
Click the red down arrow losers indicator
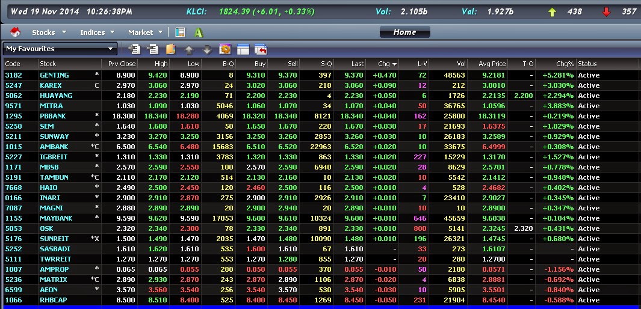pyautogui.click(x=606, y=12)
